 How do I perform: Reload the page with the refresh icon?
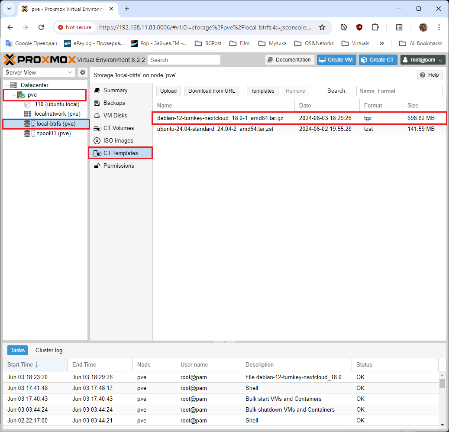(41, 27)
